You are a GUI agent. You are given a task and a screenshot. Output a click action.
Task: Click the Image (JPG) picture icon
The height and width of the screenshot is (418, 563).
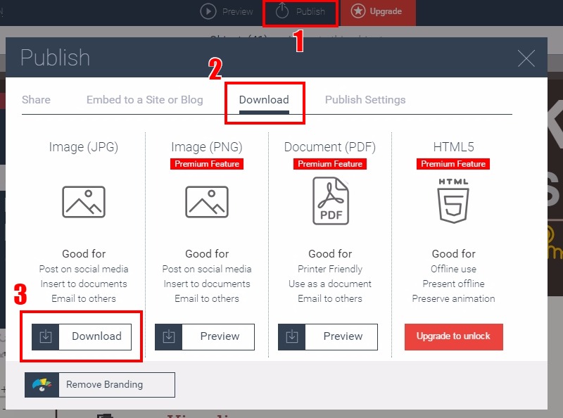(x=84, y=202)
